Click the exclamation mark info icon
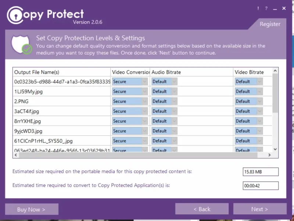This screenshot has width=294, height=221. 258,8
